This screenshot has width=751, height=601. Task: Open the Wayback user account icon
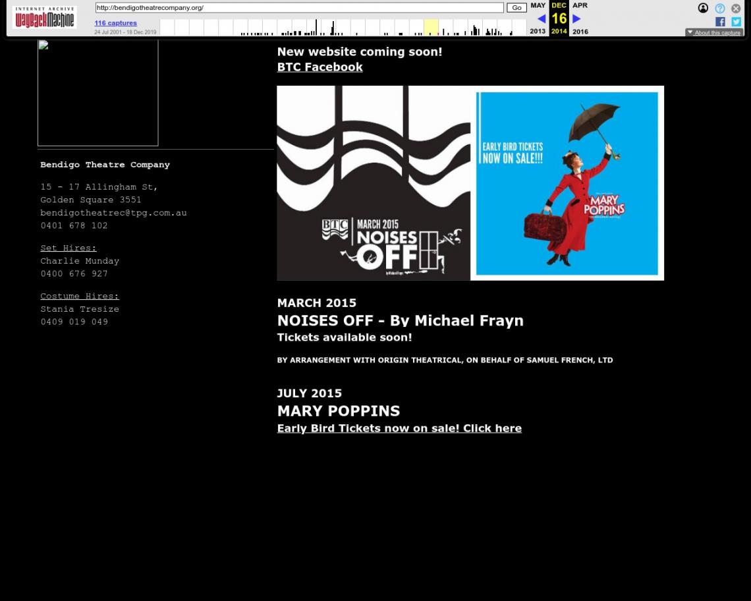703,8
